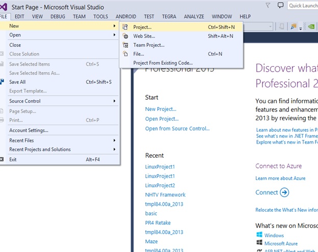Image resolution: width=318 pixels, height=252 pixels.
Task: Choose Web Site... from the New submenu
Action: pos(181,36)
